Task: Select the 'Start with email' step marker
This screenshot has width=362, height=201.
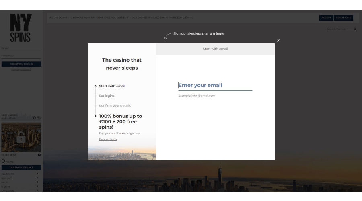Action: coord(95,86)
